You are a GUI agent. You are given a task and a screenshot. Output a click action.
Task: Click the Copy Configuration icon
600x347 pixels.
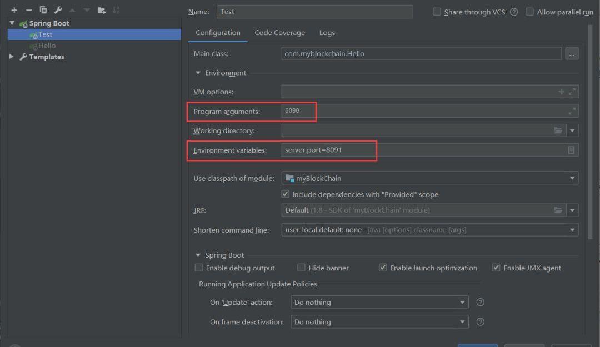coord(43,10)
